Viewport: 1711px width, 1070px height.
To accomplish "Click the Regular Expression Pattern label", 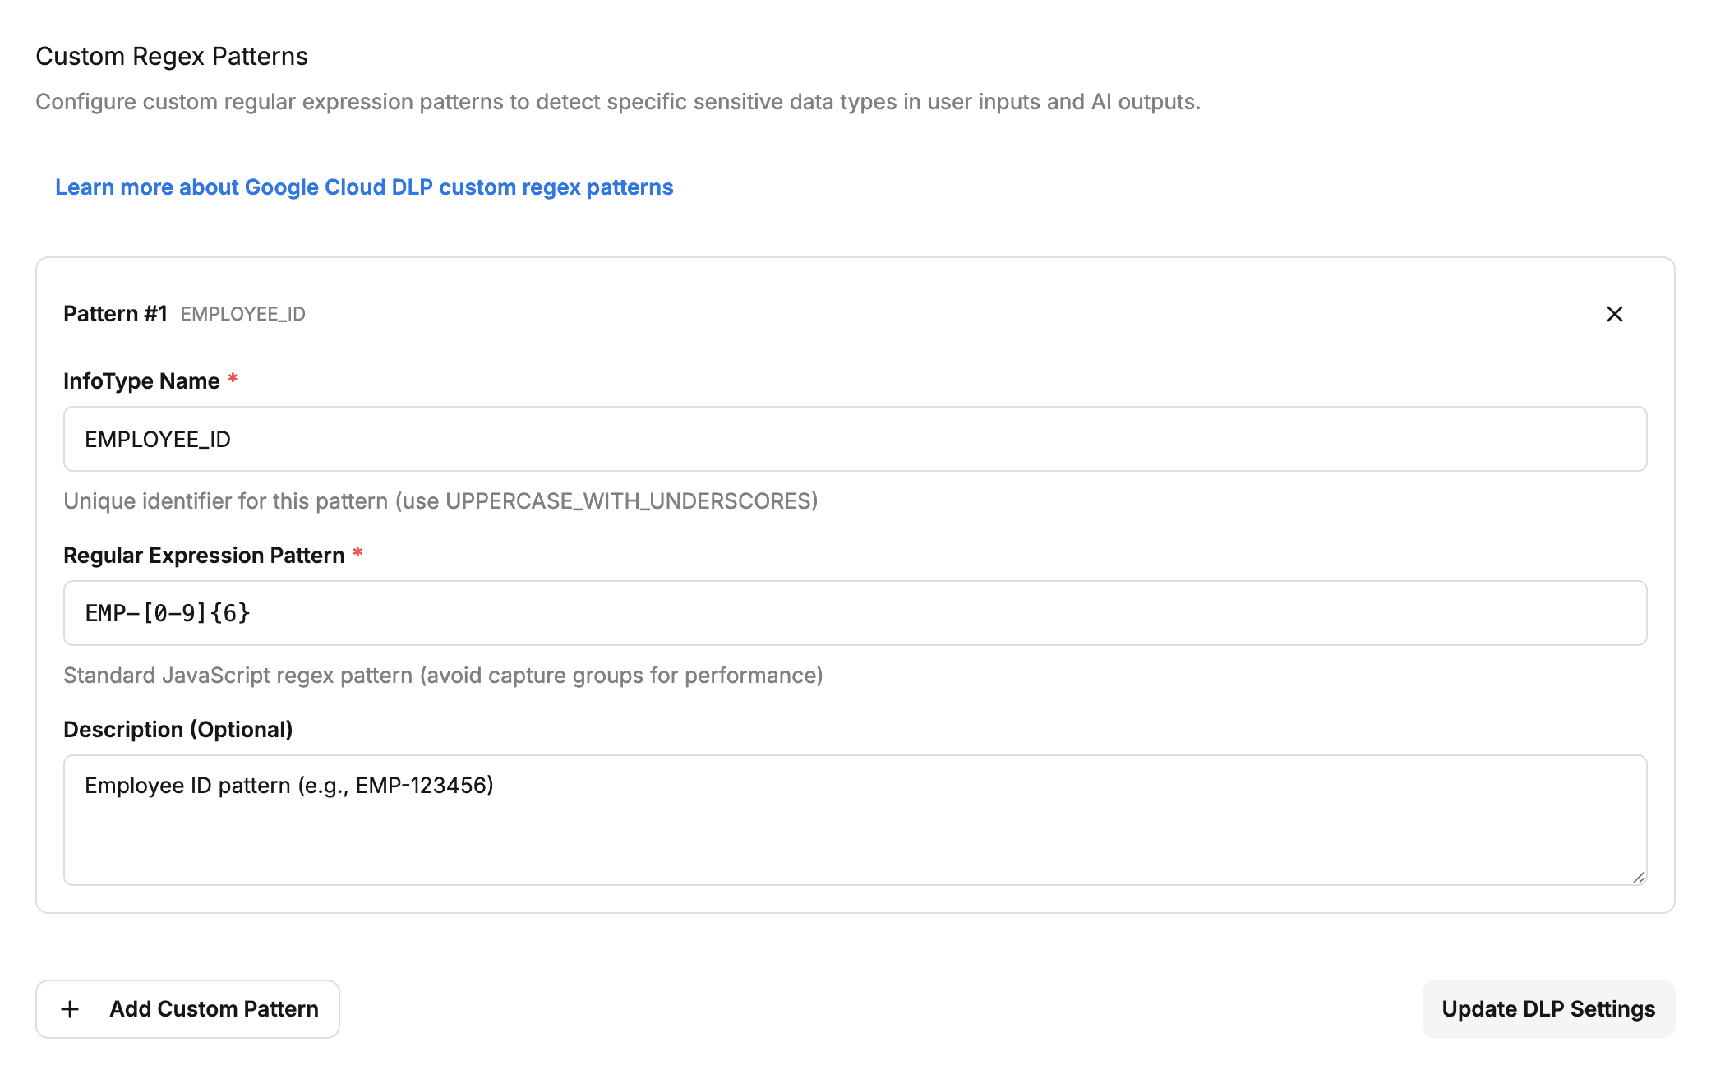I will point(204,555).
